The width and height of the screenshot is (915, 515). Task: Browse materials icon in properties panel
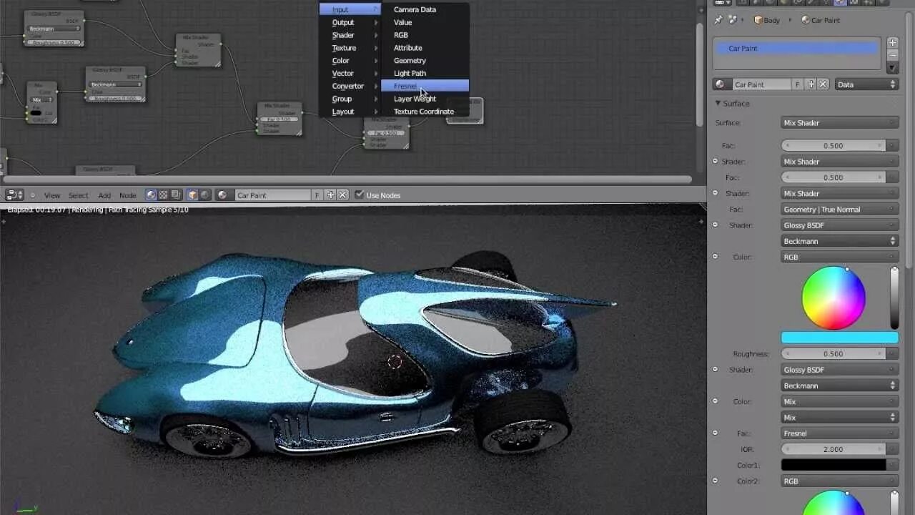coord(722,84)
